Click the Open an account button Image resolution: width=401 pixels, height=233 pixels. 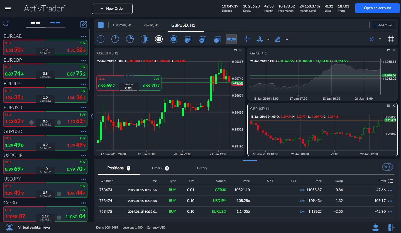(x=377, y=8)
